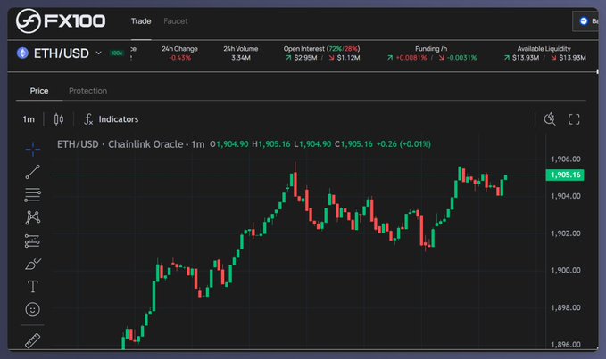Click the 24h Volume value 3.34M

coord(241,58)
